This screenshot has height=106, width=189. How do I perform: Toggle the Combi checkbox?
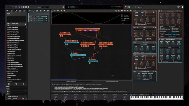click(x=13, y=99)
